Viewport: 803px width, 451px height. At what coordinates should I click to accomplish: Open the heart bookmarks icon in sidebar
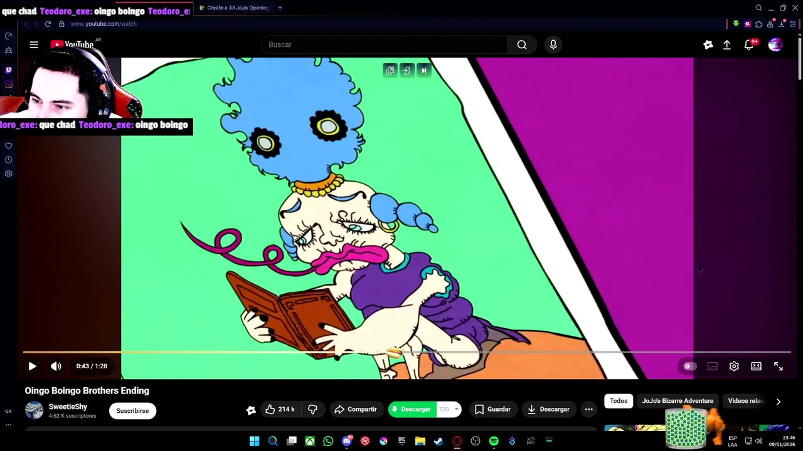9,146
